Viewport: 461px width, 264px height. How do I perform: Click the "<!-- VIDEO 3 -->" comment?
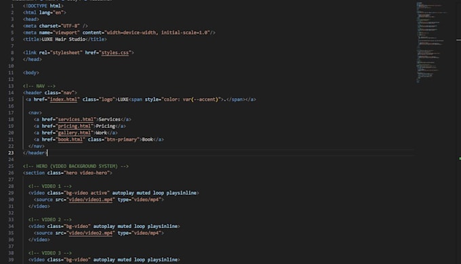pos(50,253)
